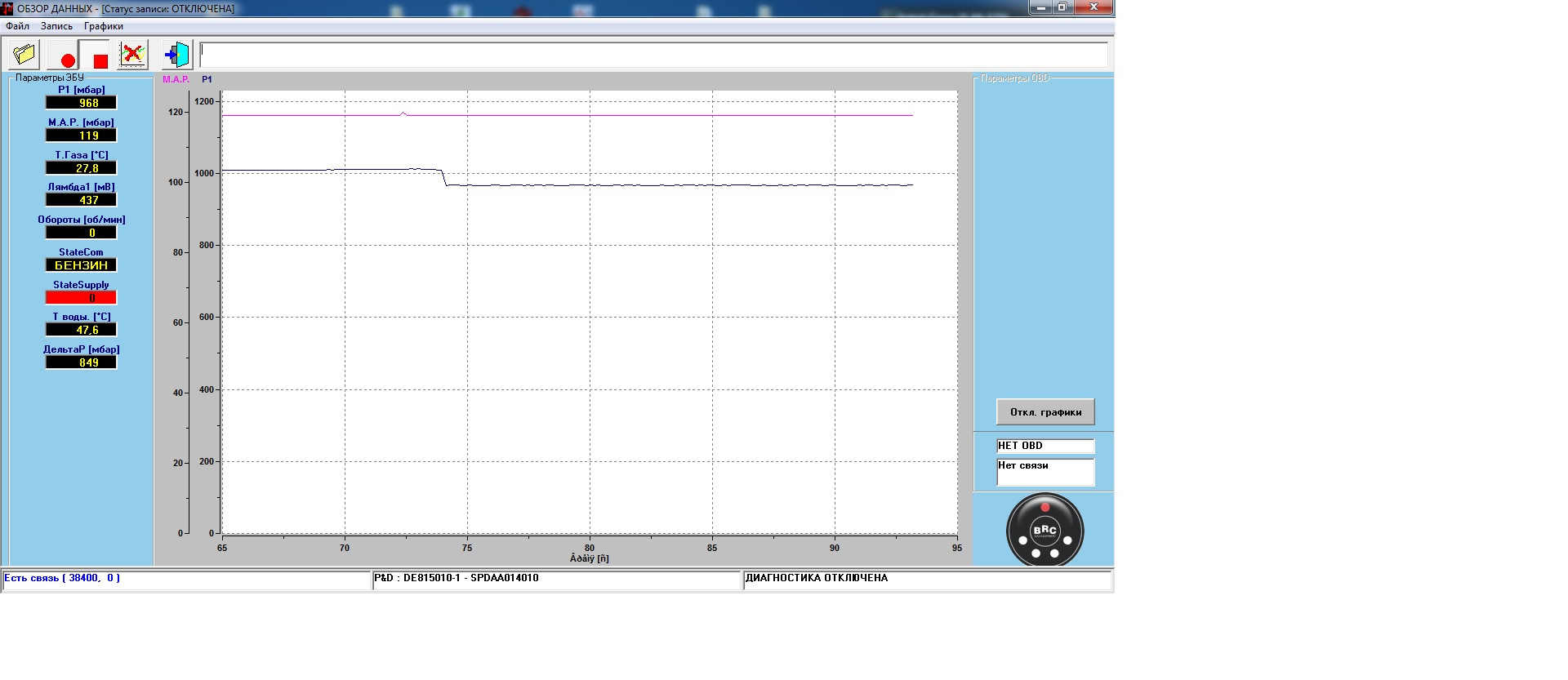Click the Т.Газа value 27,8
This screenshot has width=1568, height=680.
(81, 168)
